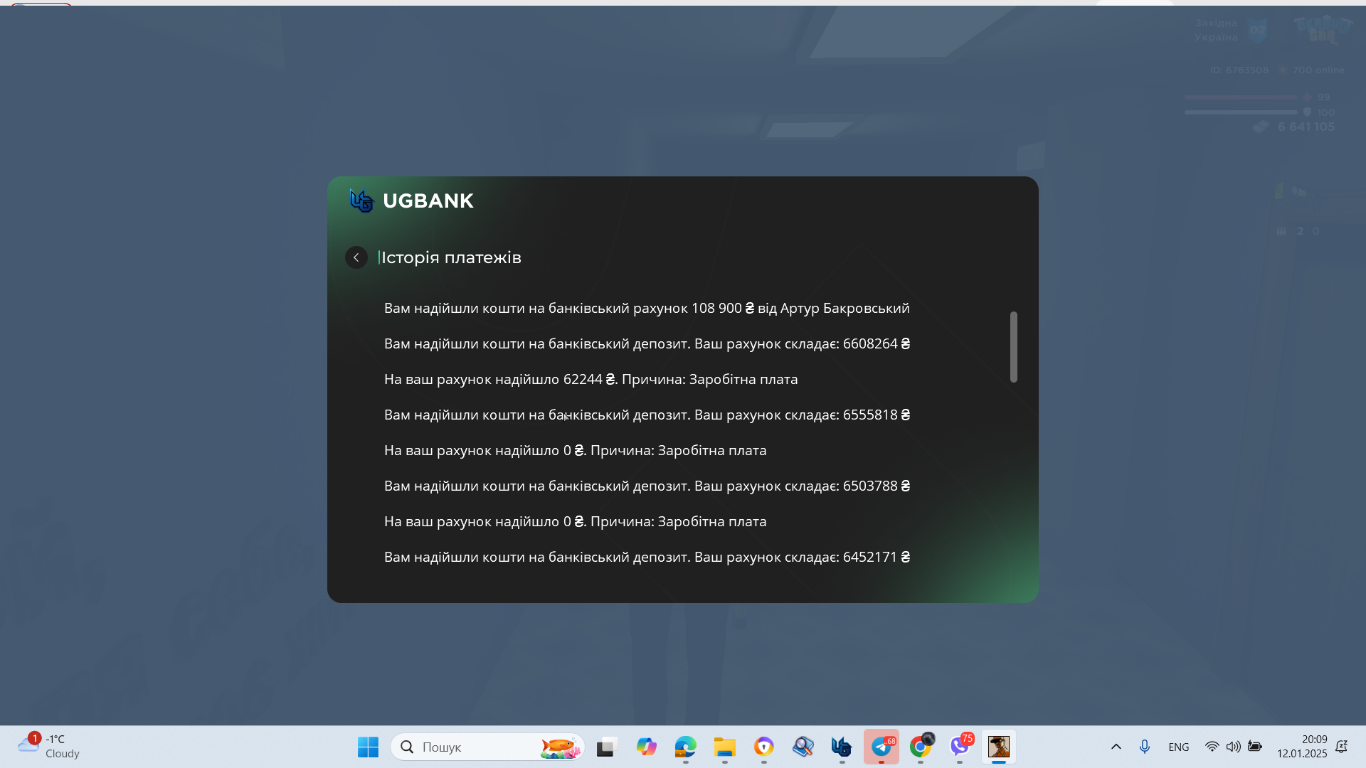Open File Explorer in taskbar

click(724, 747)
